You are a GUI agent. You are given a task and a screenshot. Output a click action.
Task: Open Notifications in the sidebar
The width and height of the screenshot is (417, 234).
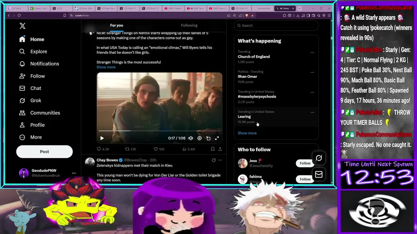[39, 64]
